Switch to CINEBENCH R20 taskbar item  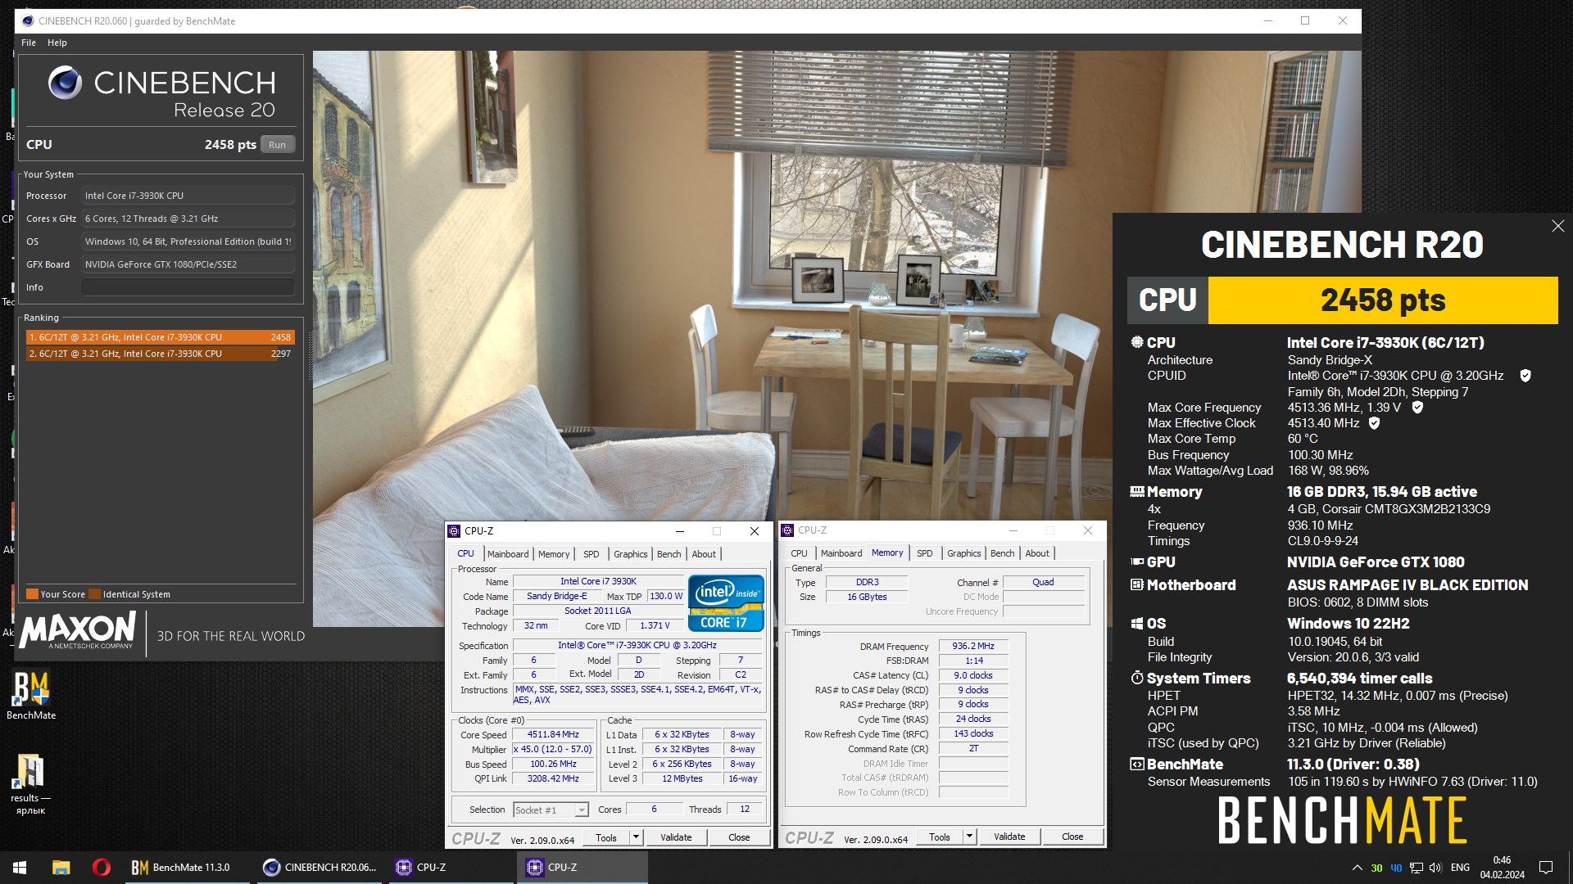[x=320, y=868]
